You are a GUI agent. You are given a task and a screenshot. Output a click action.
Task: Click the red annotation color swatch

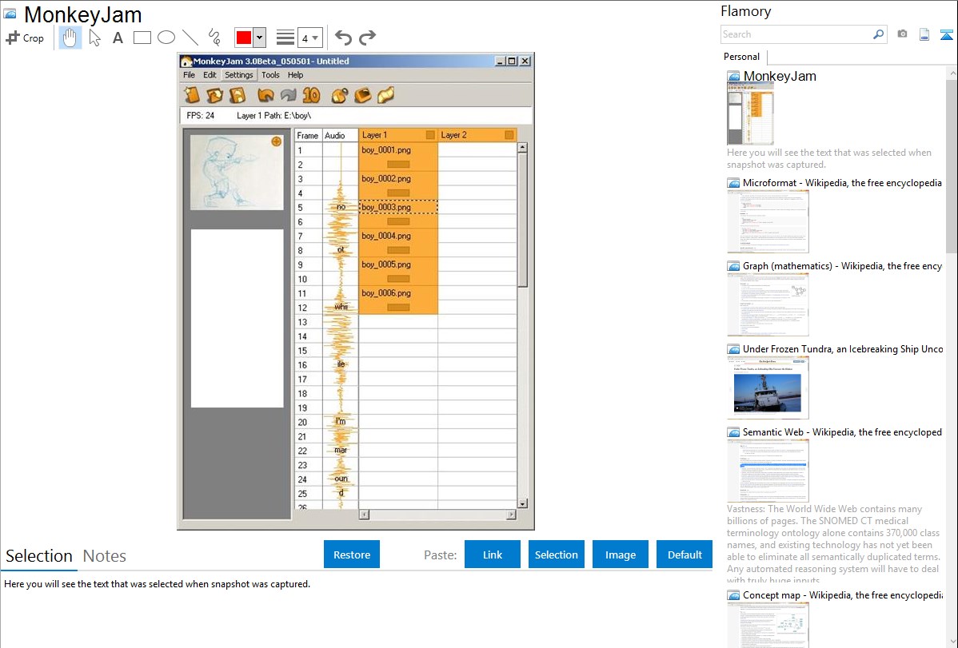click(244, 38)
